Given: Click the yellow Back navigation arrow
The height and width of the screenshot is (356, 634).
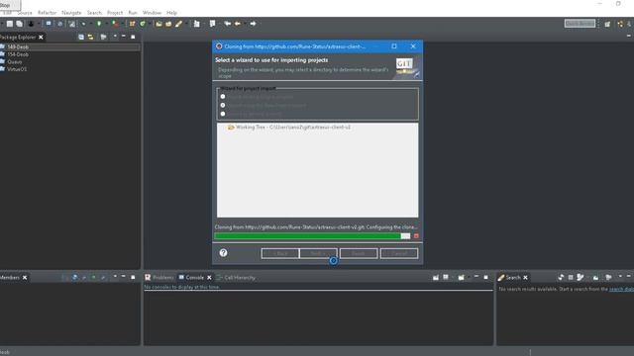Looking at the screenshot, I should tap(238, 24).
